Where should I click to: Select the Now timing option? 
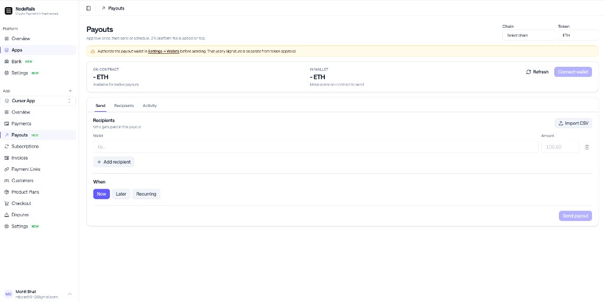[x=102, y=194]
